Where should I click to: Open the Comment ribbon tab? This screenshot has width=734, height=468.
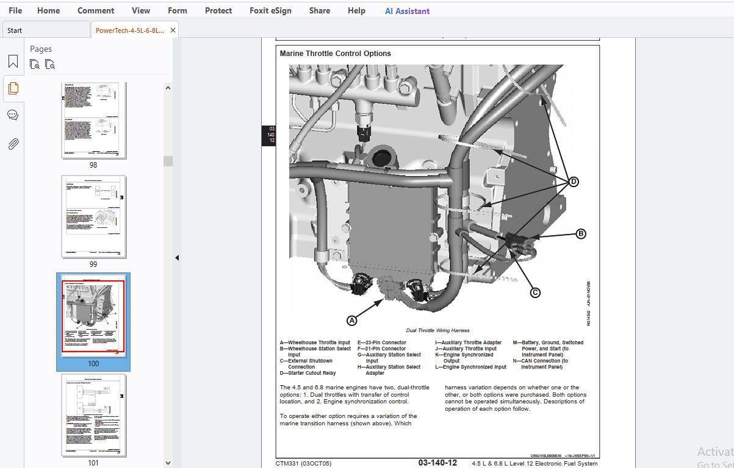96,10
